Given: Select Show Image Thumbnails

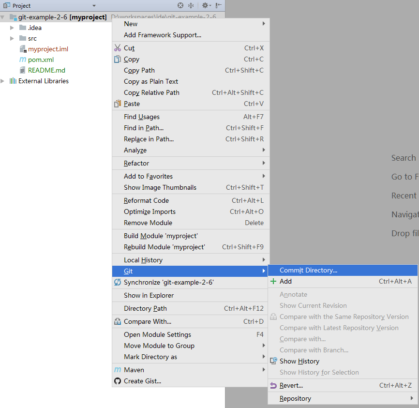Looking at the screenshot, I should coord(191,187).
